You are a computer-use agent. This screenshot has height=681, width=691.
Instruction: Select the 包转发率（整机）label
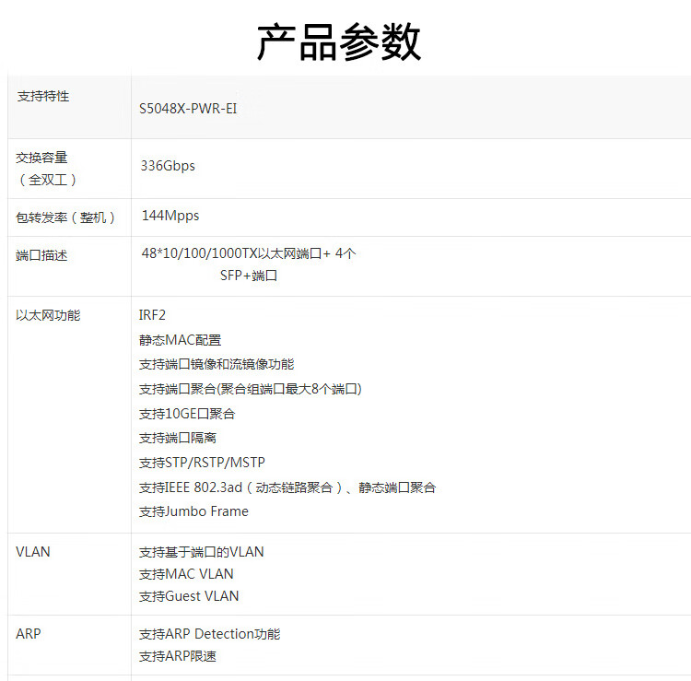pyautogui.click(x=65, y=217)
